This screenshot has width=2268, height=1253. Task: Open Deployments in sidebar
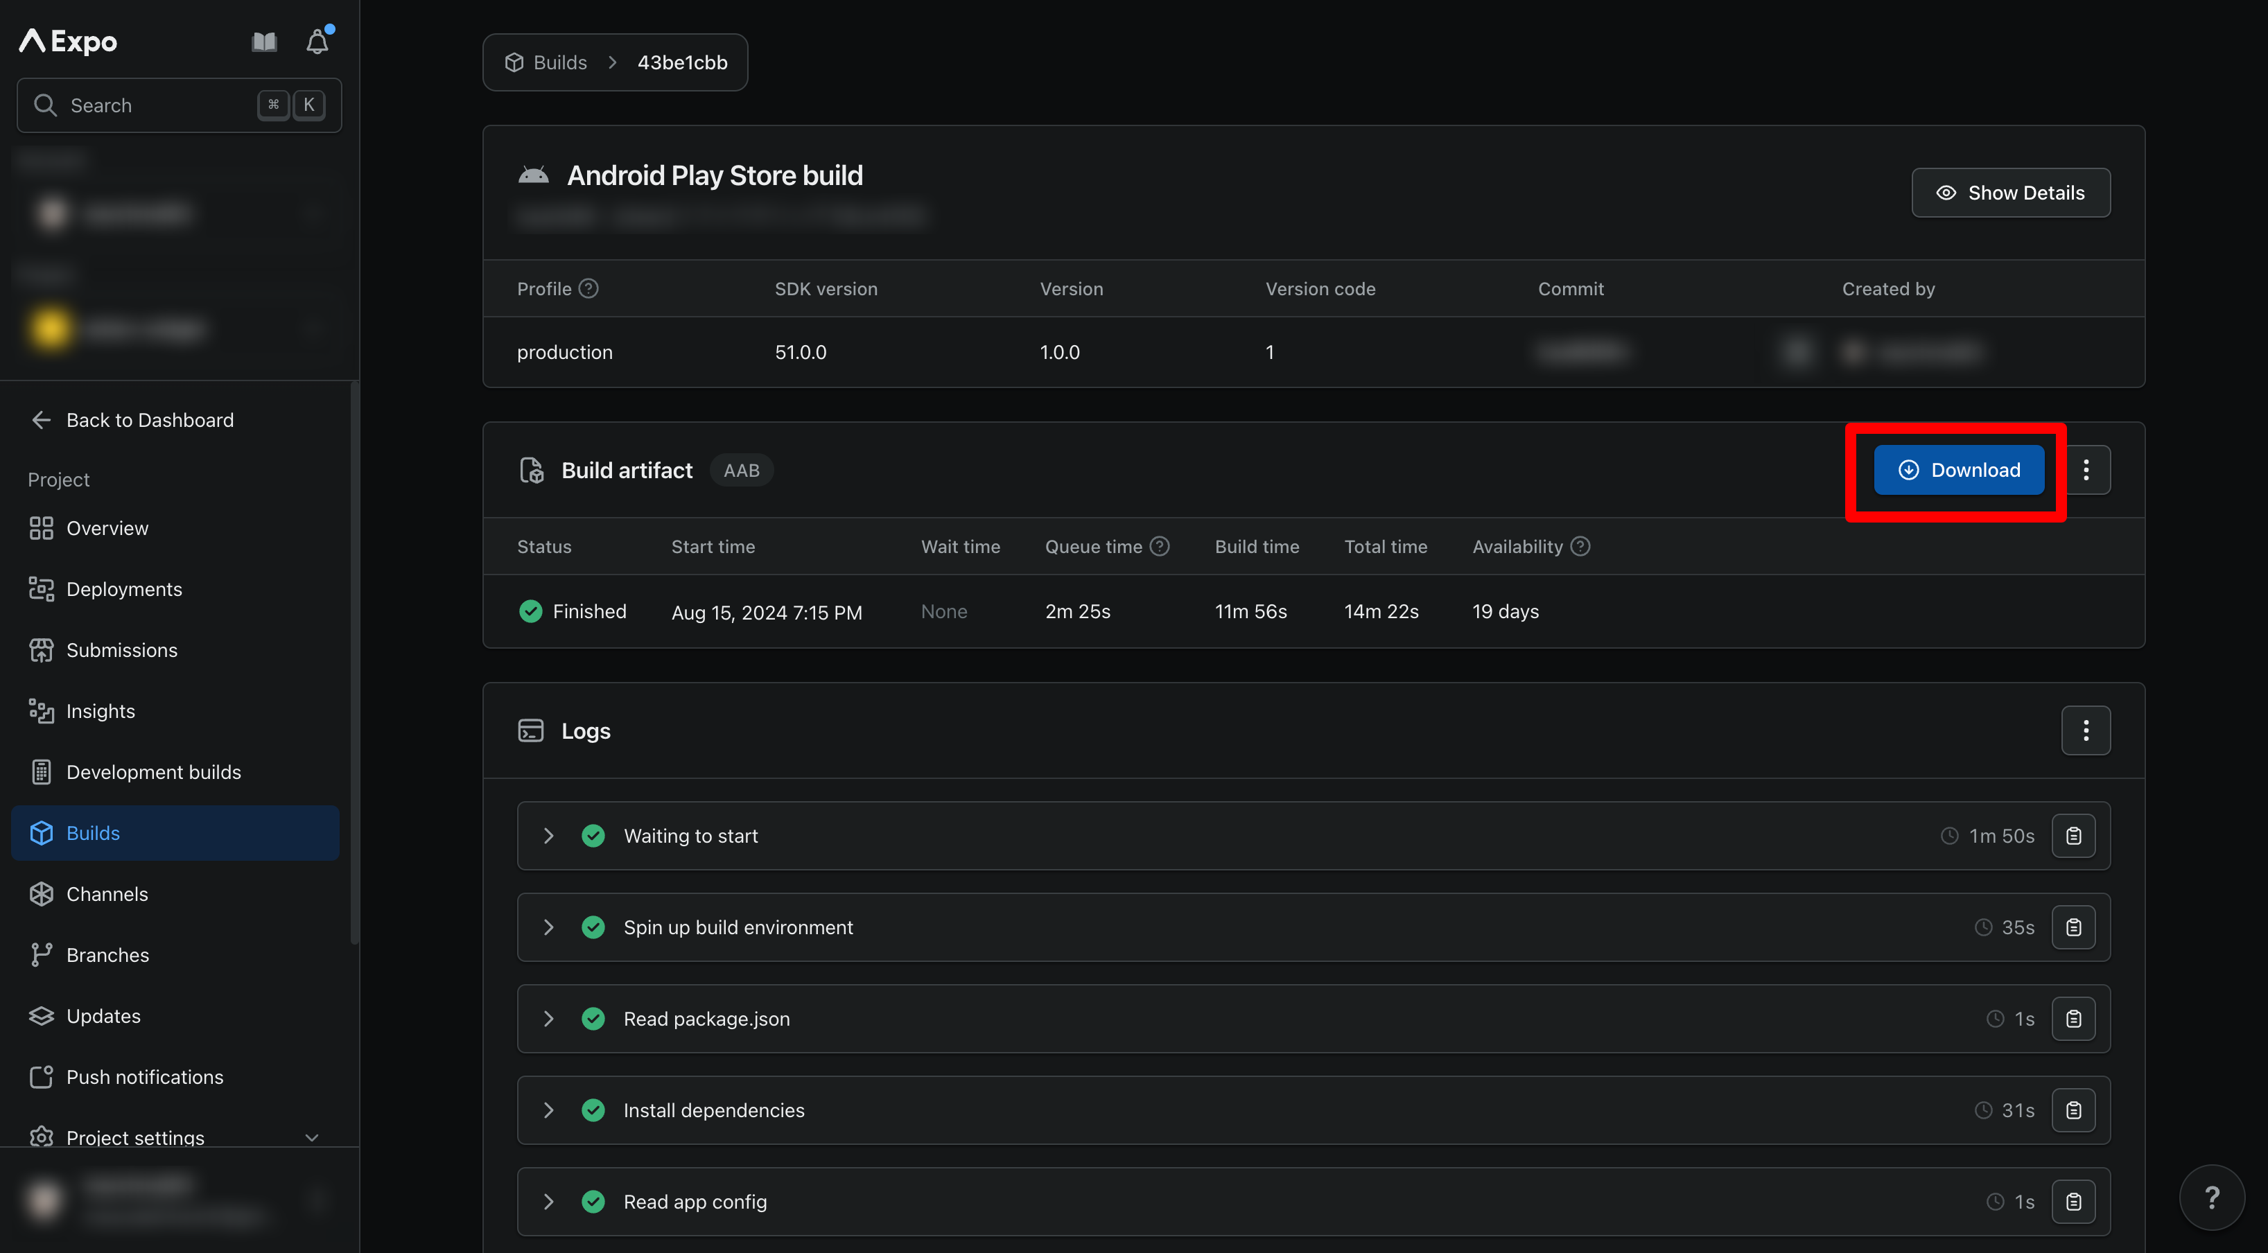tap(175, 589)
